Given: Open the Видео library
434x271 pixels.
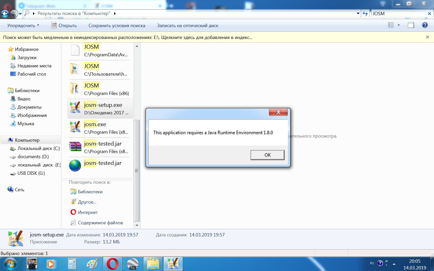Looking at the screenshot, I should [20, 99].
